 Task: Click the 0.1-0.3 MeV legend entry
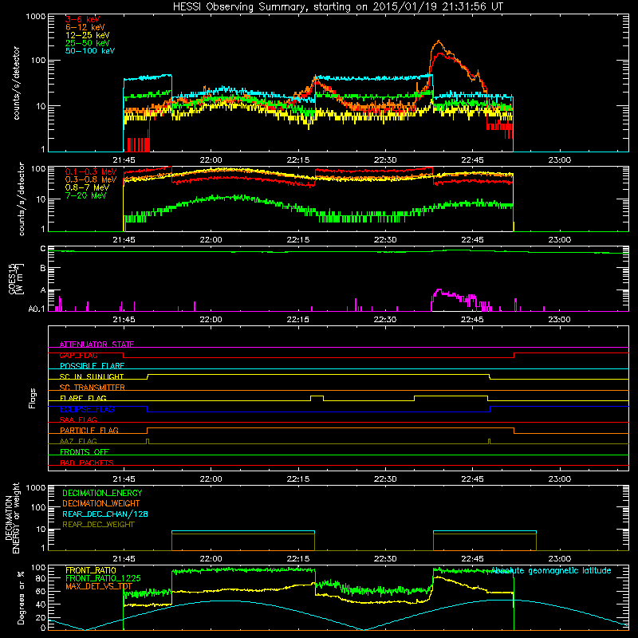[91, 171]
